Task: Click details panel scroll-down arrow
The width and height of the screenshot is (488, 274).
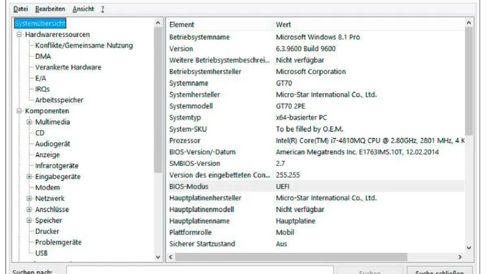Action: (468, 248)
